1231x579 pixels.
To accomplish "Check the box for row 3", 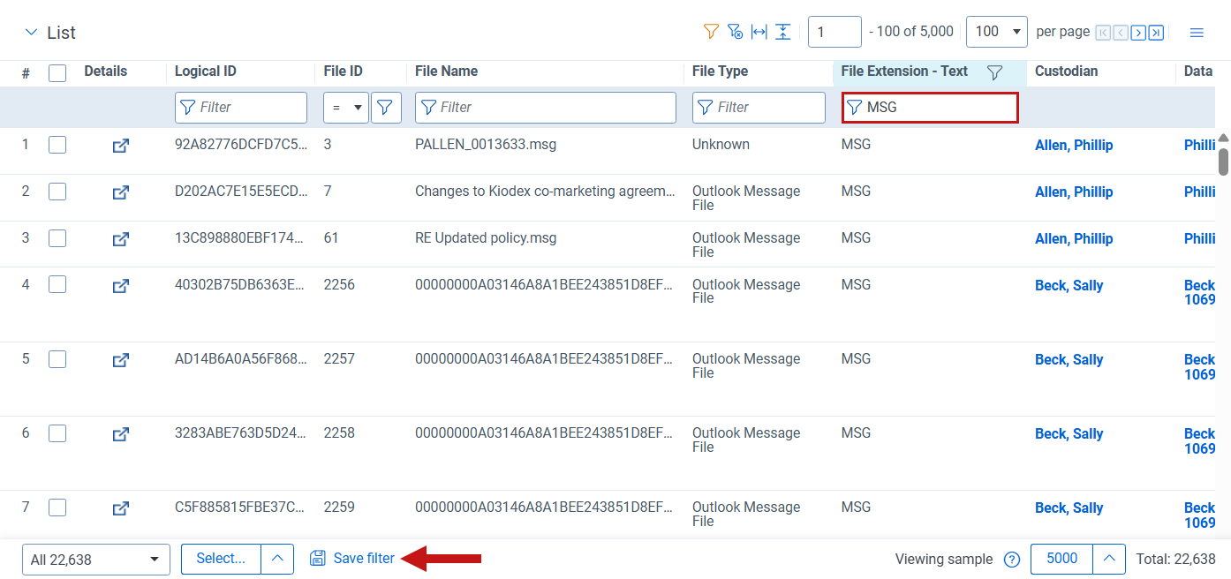I will click(57, 238).
